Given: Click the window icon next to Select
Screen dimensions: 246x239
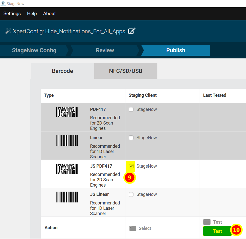Looking at the screenshot, I should click(132, 228).
